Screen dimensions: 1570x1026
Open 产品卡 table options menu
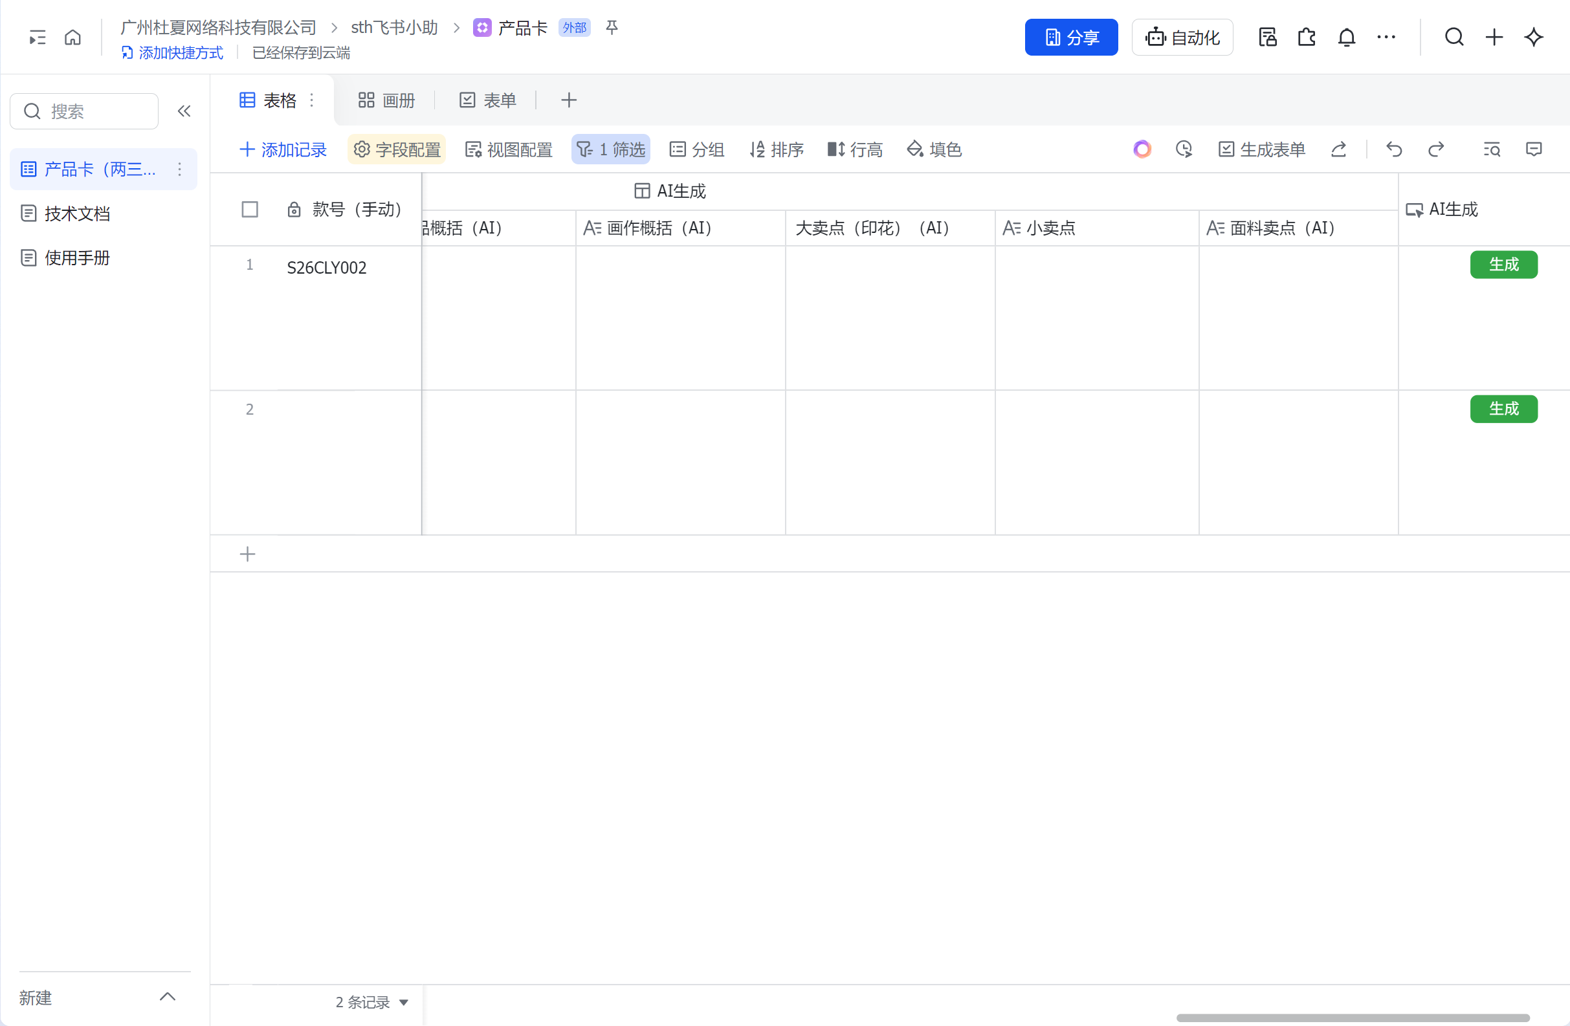(x=179, y=169)
